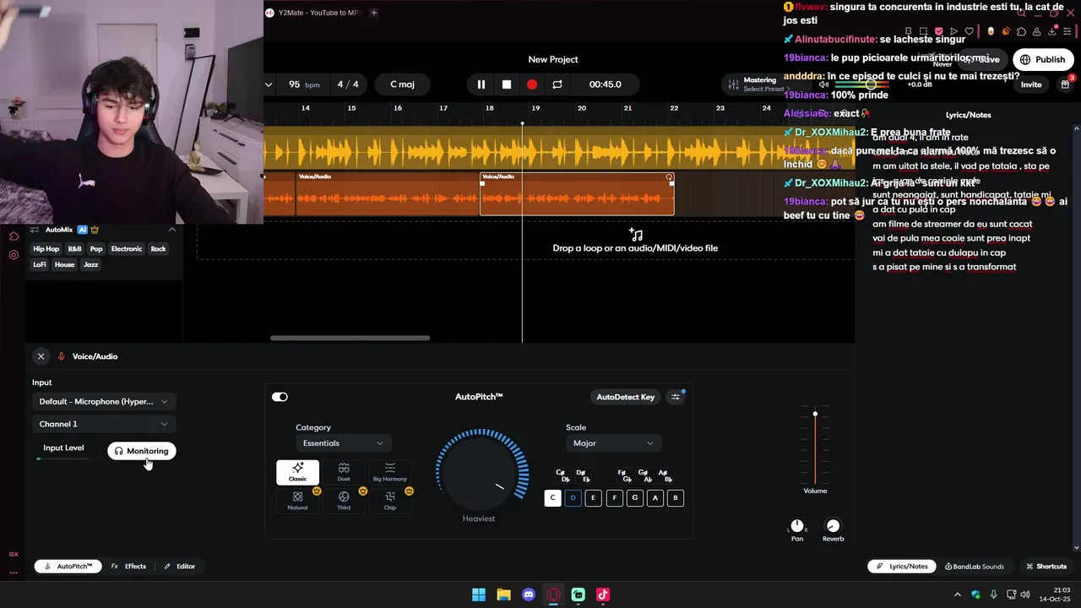Click the AutoMix sliders icon

(36, 230)
